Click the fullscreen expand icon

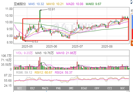click(x=132, y=2)
